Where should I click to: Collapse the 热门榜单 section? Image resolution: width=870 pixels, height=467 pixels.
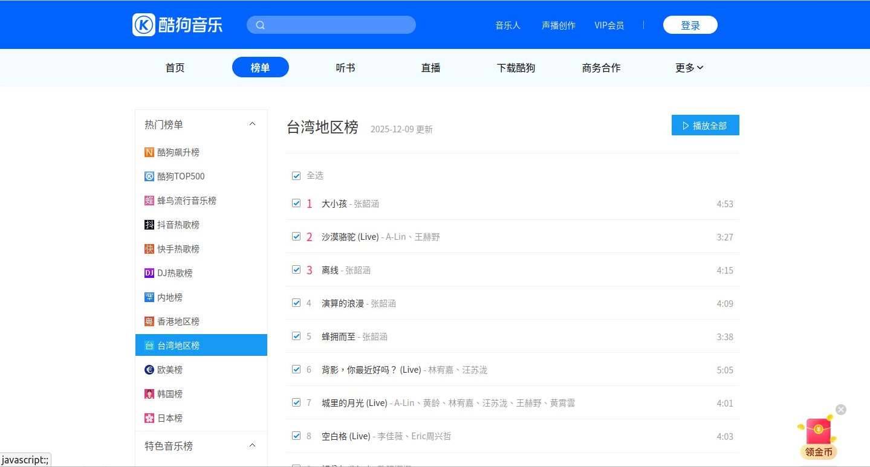tap(252, 124)
